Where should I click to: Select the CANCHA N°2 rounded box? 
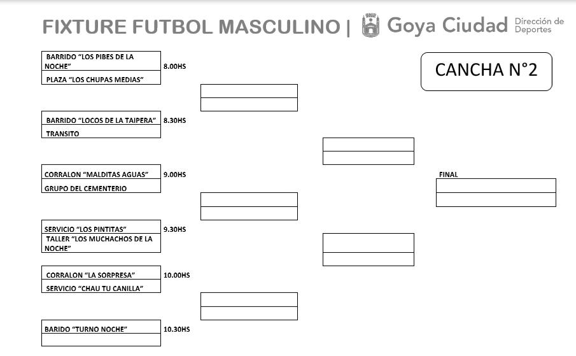[486, 71]
